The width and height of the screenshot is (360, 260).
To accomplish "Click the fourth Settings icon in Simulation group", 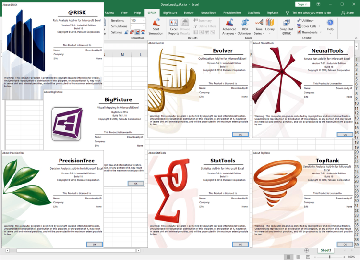I will [143, 32].
